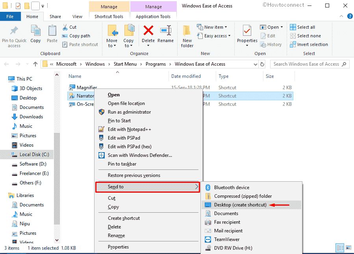354x254 pixels.
Task: Select Desktop (create shortcut) option
Action: click(252, 205)
